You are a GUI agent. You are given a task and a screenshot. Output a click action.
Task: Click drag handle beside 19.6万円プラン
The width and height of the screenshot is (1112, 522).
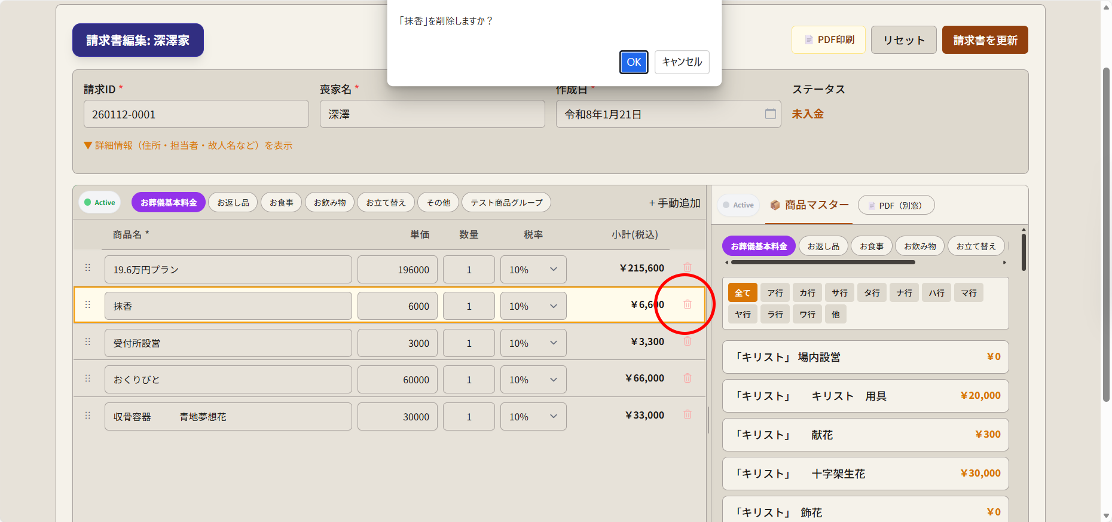[x=88, y=268]
